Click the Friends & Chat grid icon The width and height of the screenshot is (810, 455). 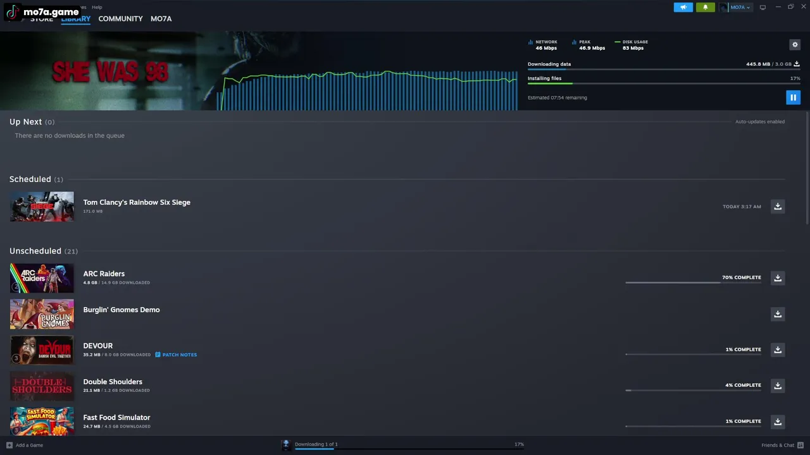(x=801, y=445)
